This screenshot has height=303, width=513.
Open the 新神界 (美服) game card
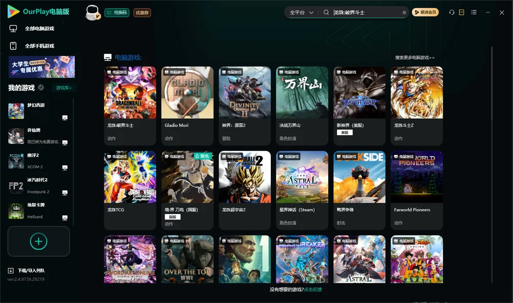pos(359,106)
